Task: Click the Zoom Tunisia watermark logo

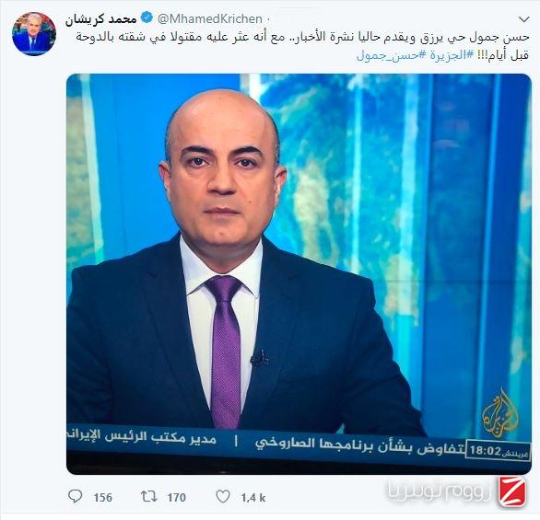Action: pos(457,491)
